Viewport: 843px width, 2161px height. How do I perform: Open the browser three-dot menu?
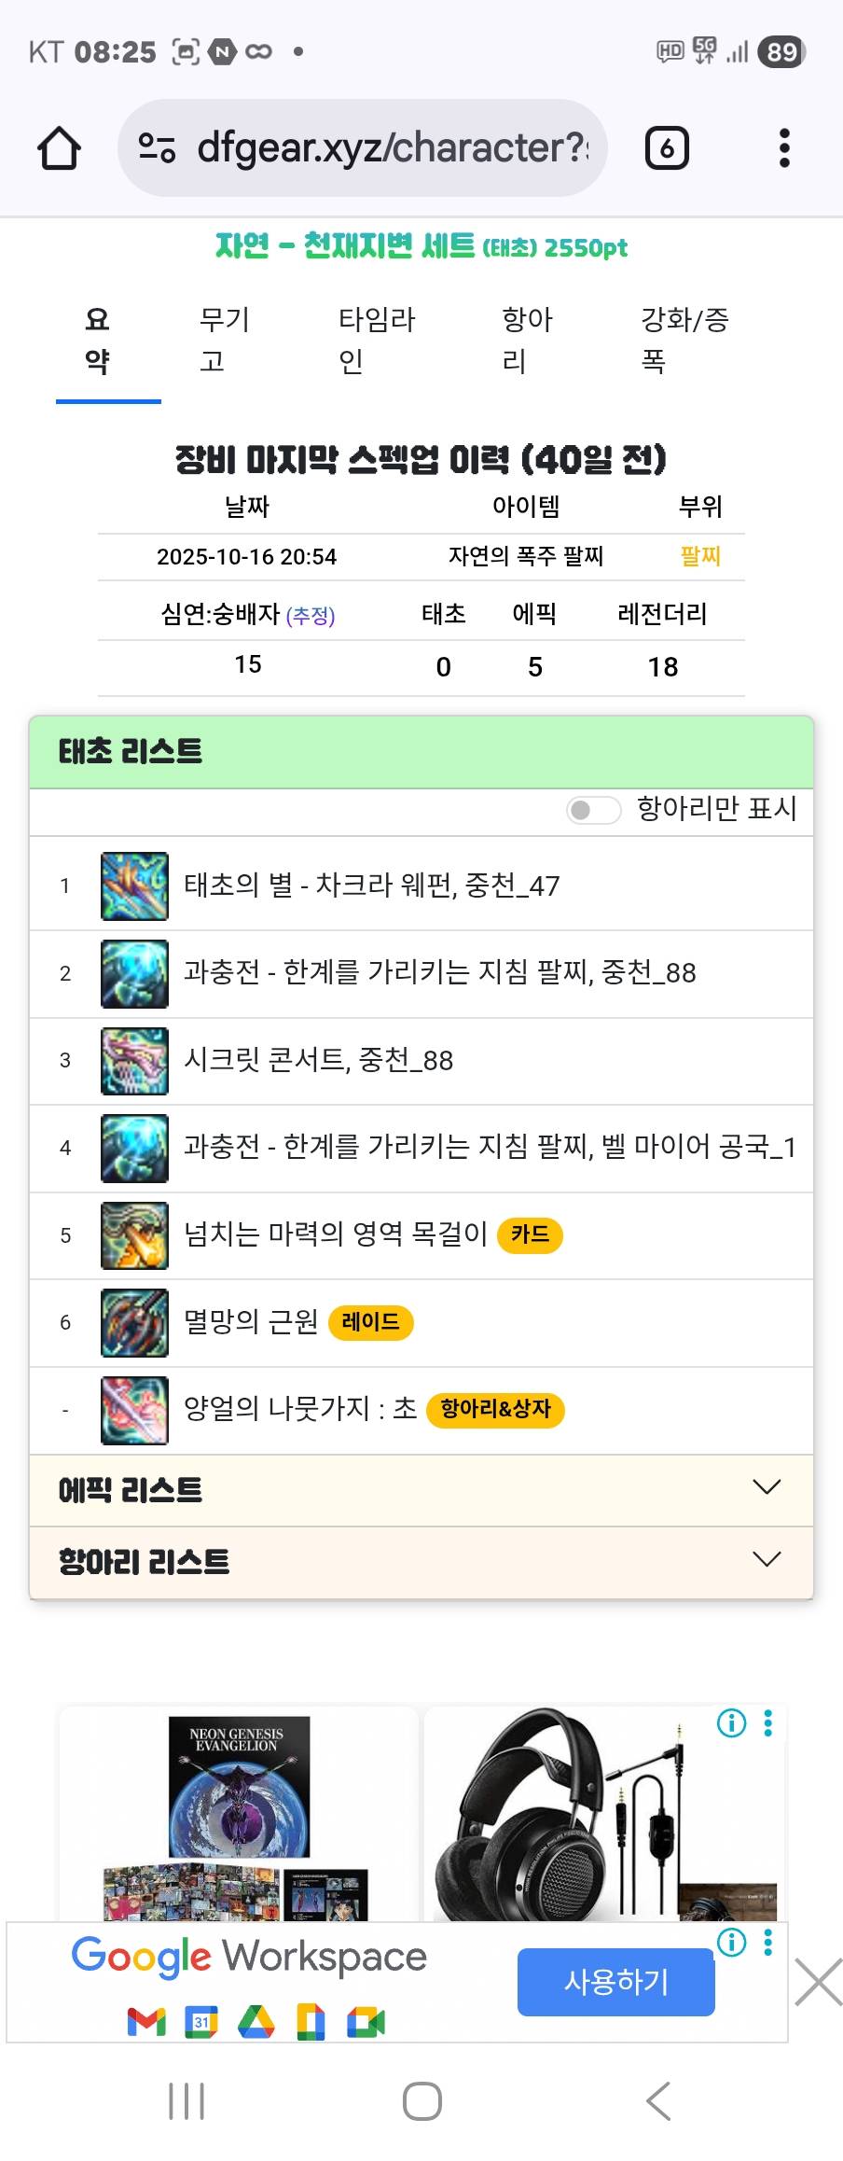(784, 148)
